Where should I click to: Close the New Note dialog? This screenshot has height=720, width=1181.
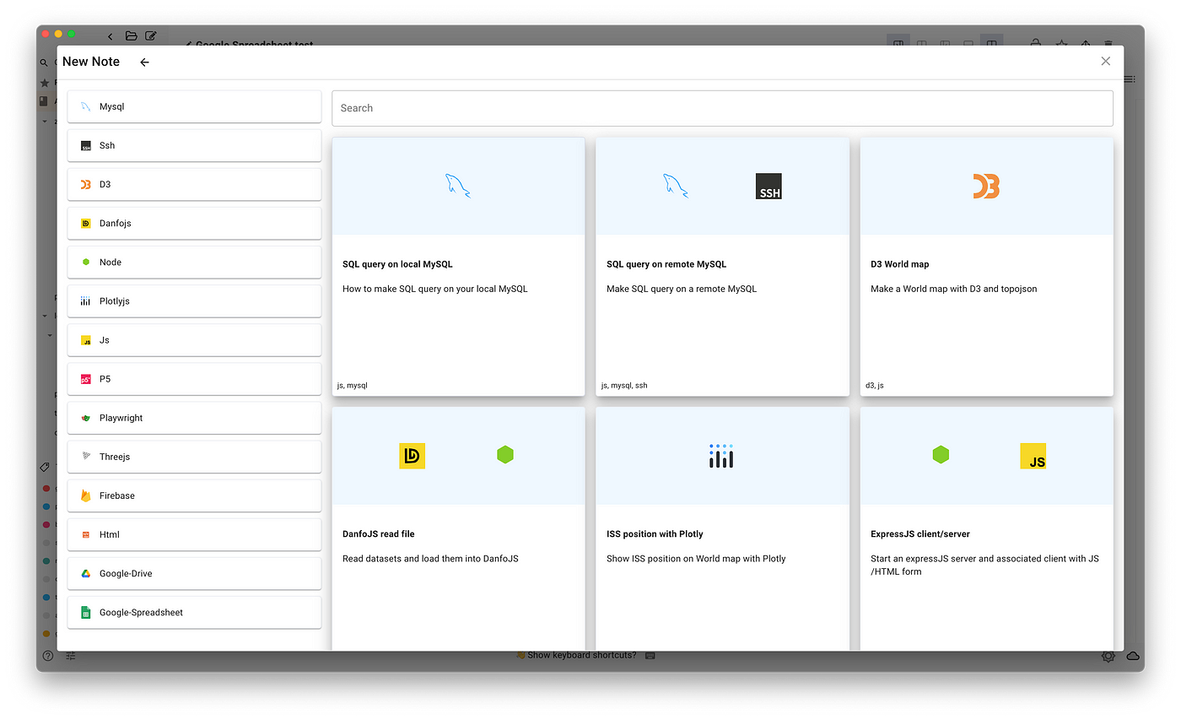click(x=1106, y=61)
